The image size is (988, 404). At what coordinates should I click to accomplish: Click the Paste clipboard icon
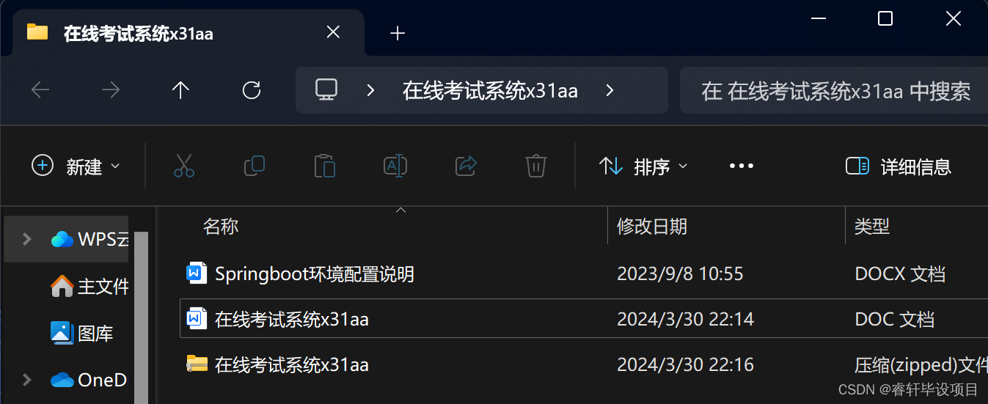[324, 166]
